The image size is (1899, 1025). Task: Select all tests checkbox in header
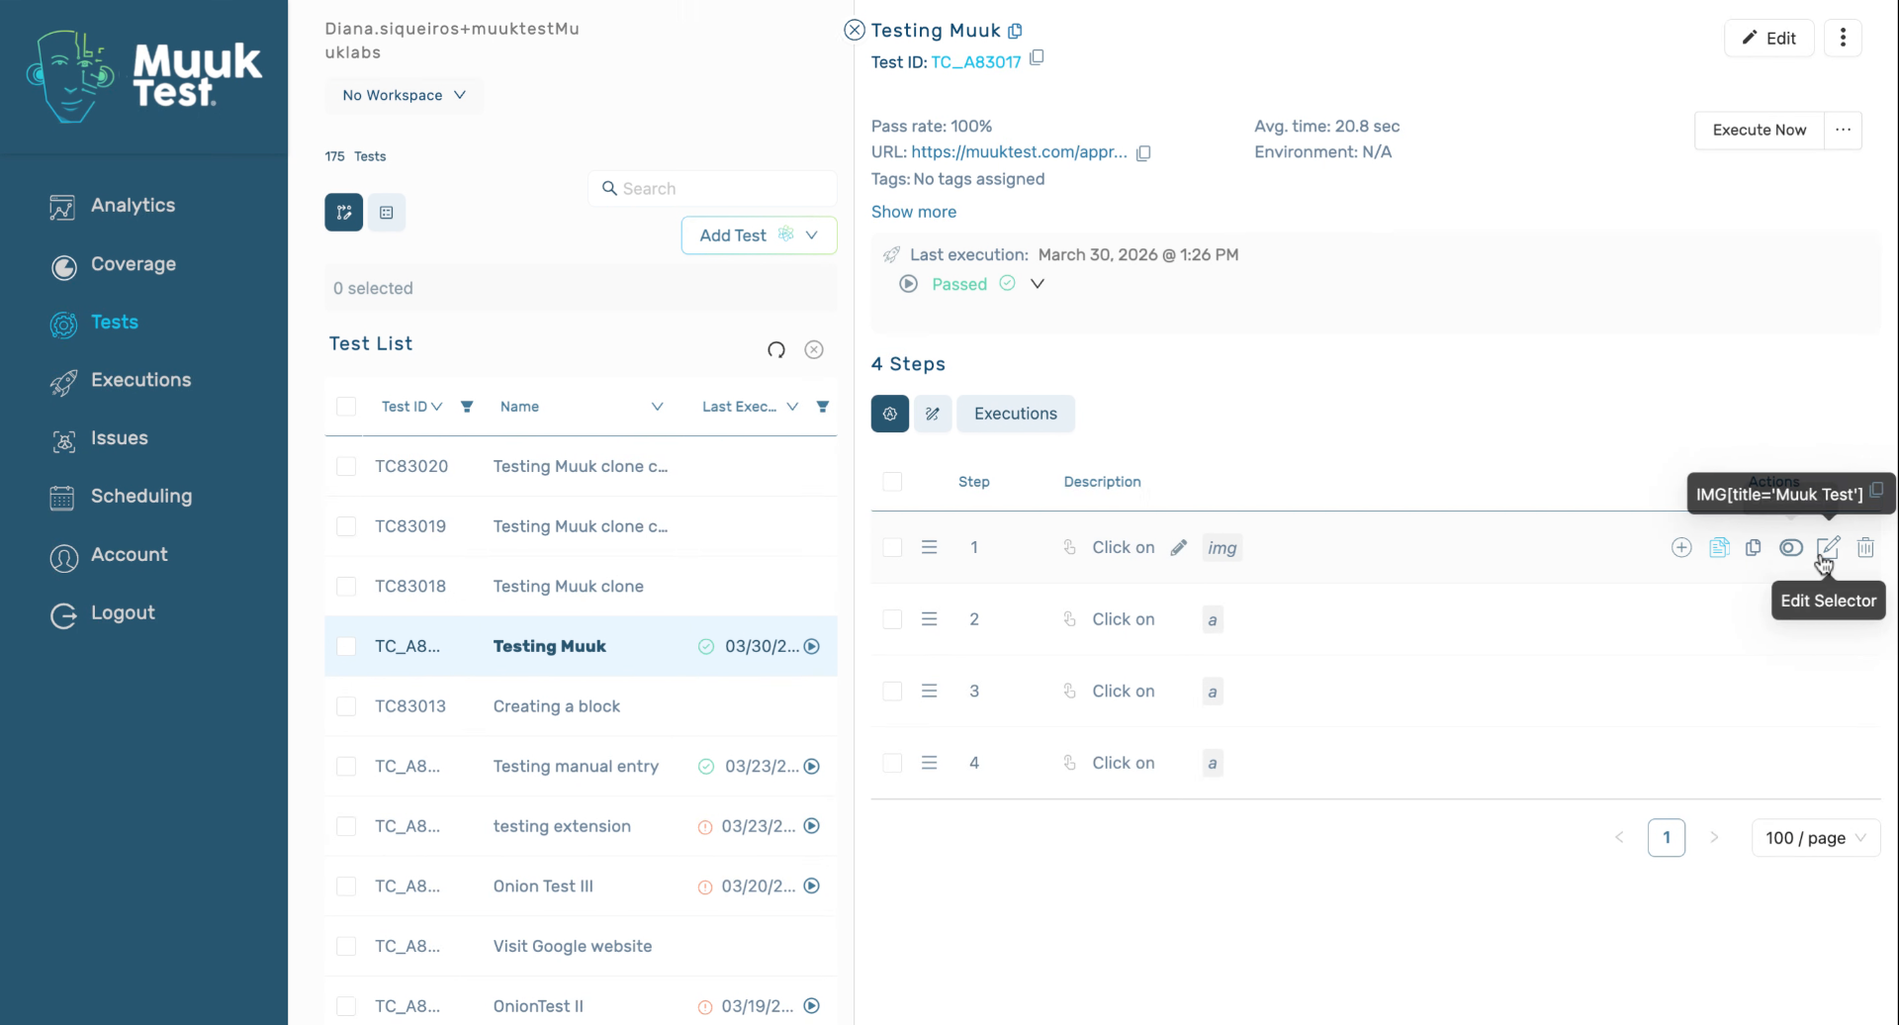[346, 407]
